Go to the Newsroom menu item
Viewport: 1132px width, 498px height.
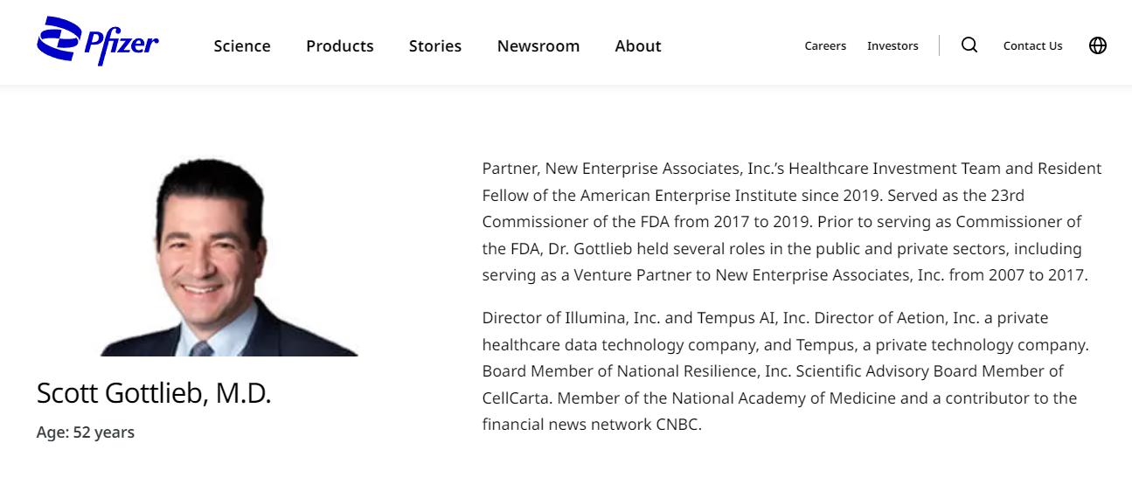tap(538, 46)
